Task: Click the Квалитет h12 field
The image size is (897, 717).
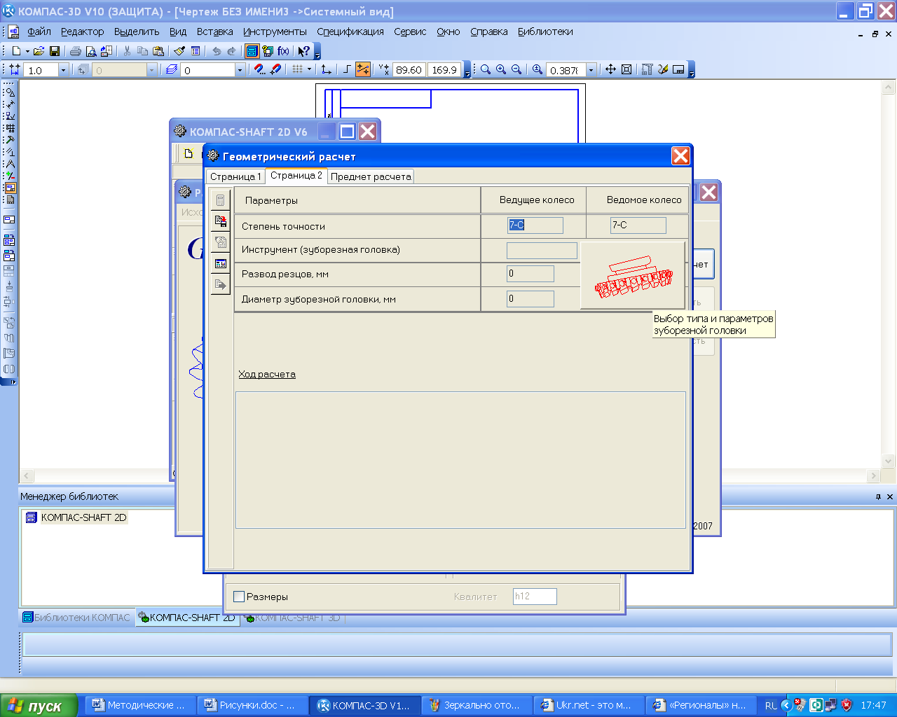Action: click(535, 597)
